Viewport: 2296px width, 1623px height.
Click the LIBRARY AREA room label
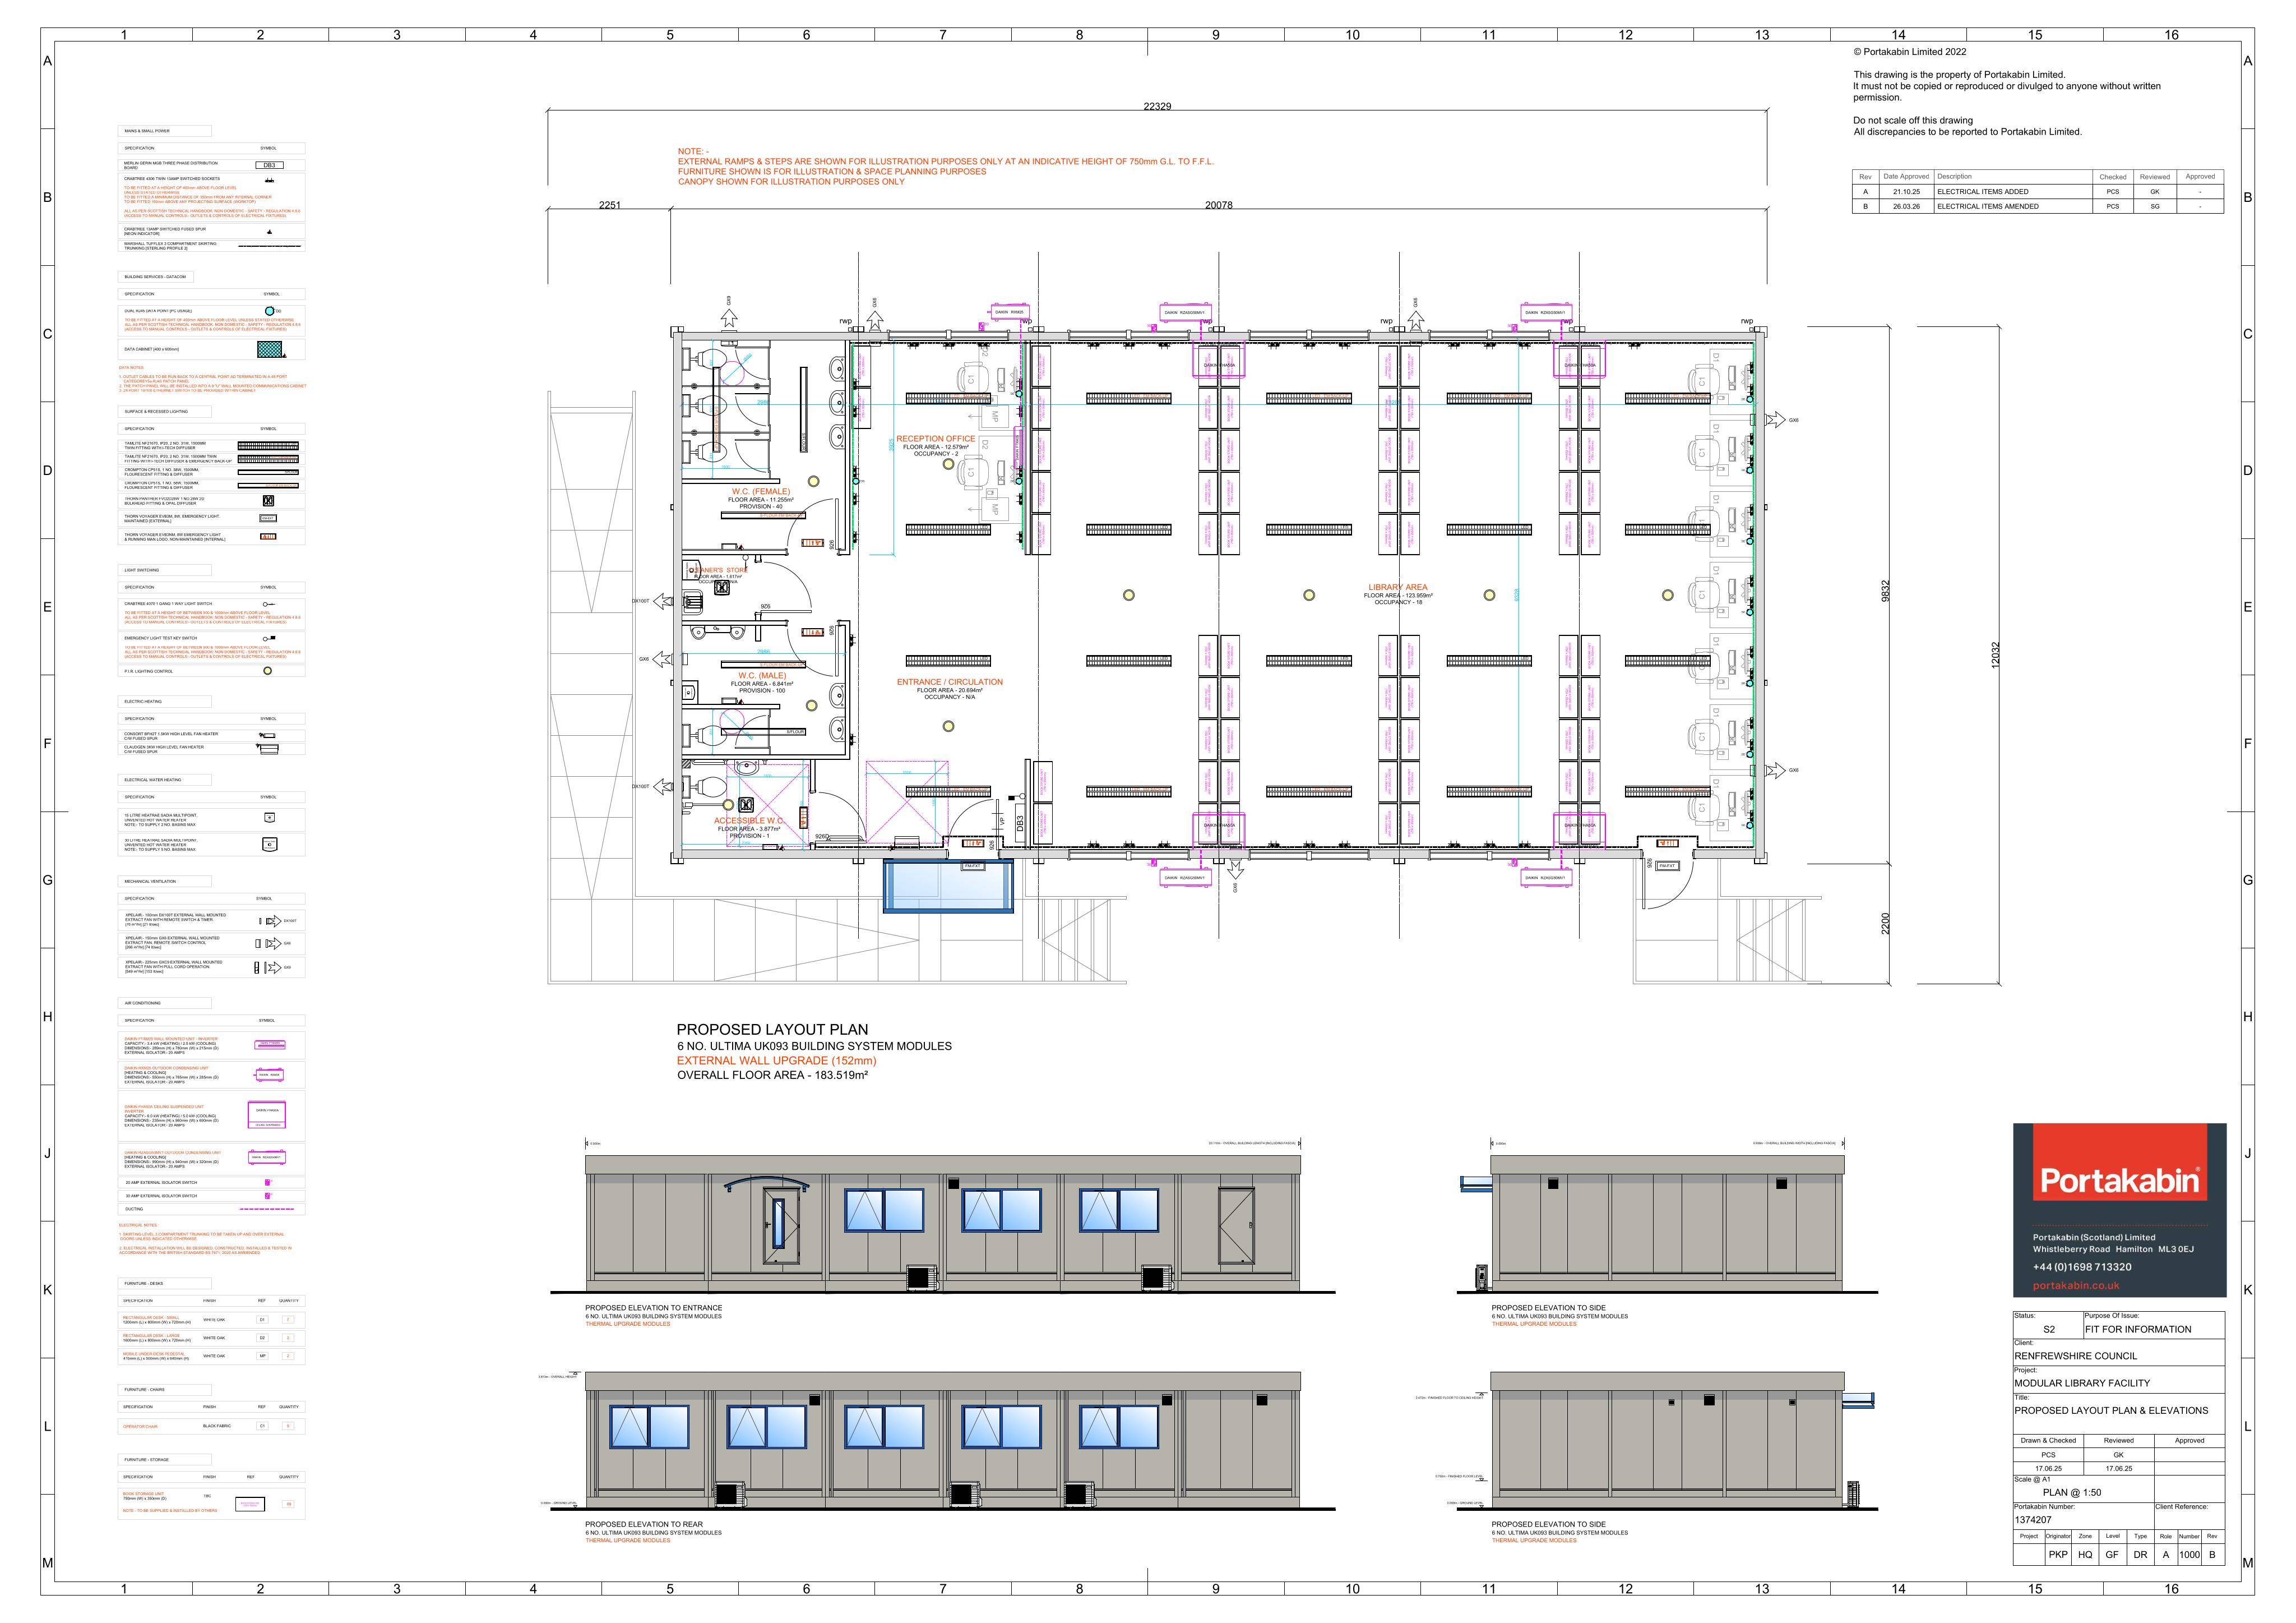(x=1398, y=587)
